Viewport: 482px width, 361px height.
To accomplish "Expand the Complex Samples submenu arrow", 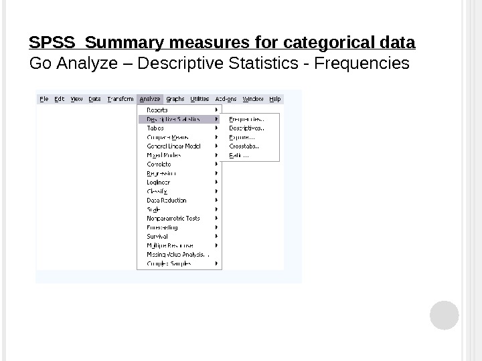I will 217,263.
